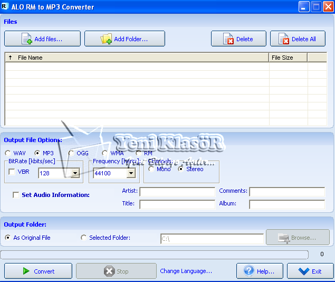Select the Selected Folder radio option
This screenshot has width=335, height=282.
(83, 238)
